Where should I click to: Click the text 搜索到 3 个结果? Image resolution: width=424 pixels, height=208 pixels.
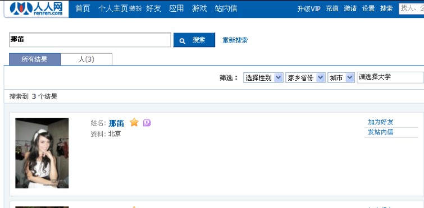click(34, 96)
